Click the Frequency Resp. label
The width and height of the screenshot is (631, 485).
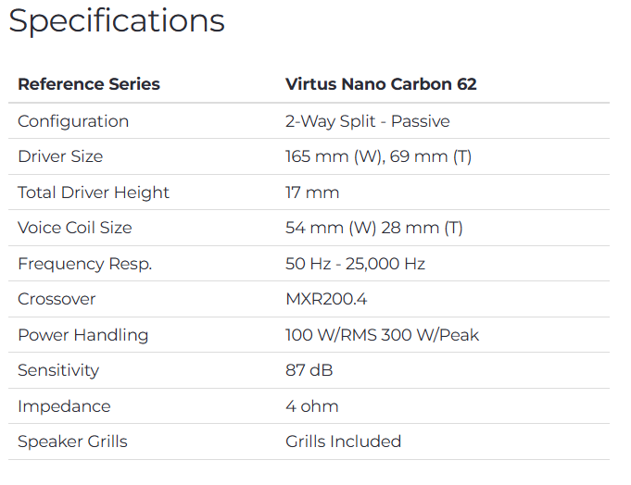(84, 264)
